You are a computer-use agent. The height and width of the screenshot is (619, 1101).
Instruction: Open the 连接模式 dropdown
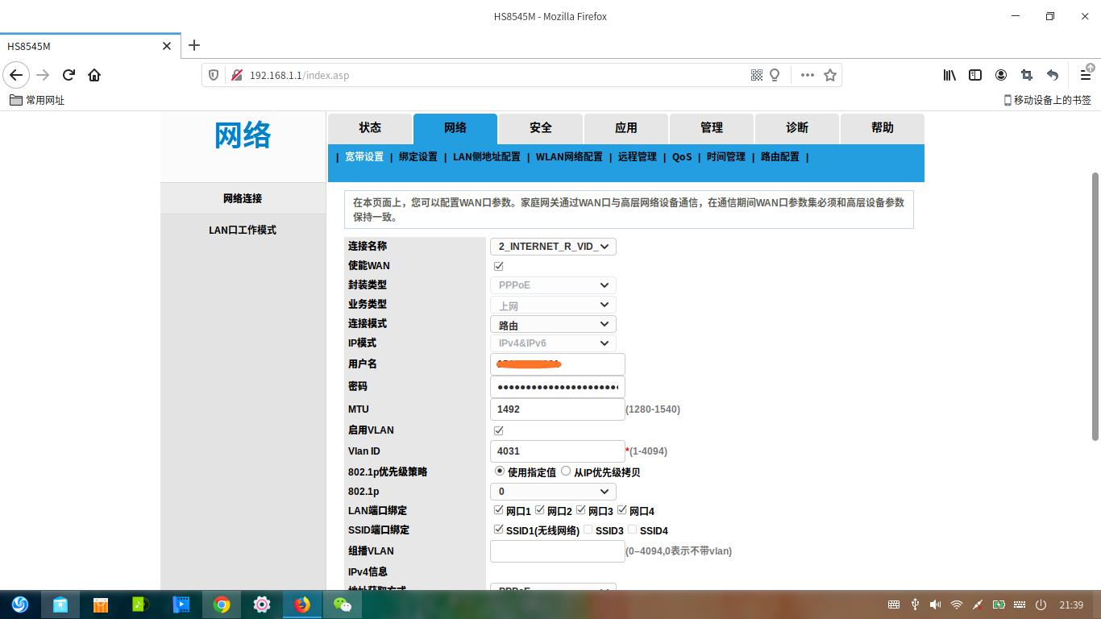click(553, 323)
